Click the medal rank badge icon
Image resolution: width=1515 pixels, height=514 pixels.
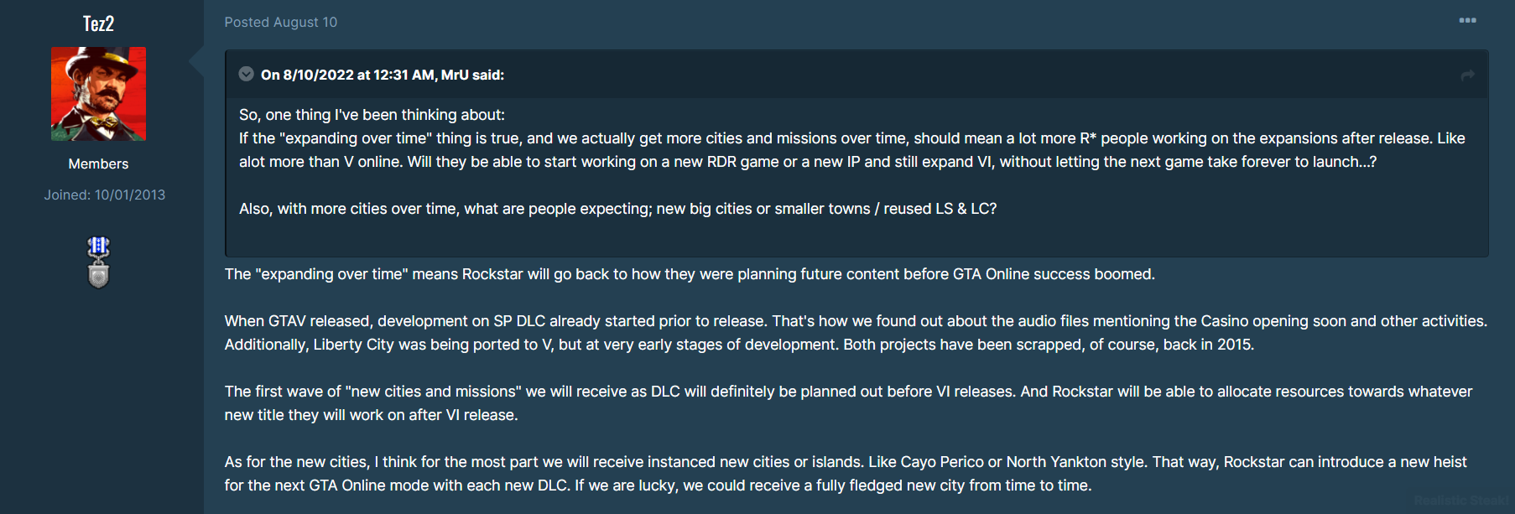click(98, 262)
